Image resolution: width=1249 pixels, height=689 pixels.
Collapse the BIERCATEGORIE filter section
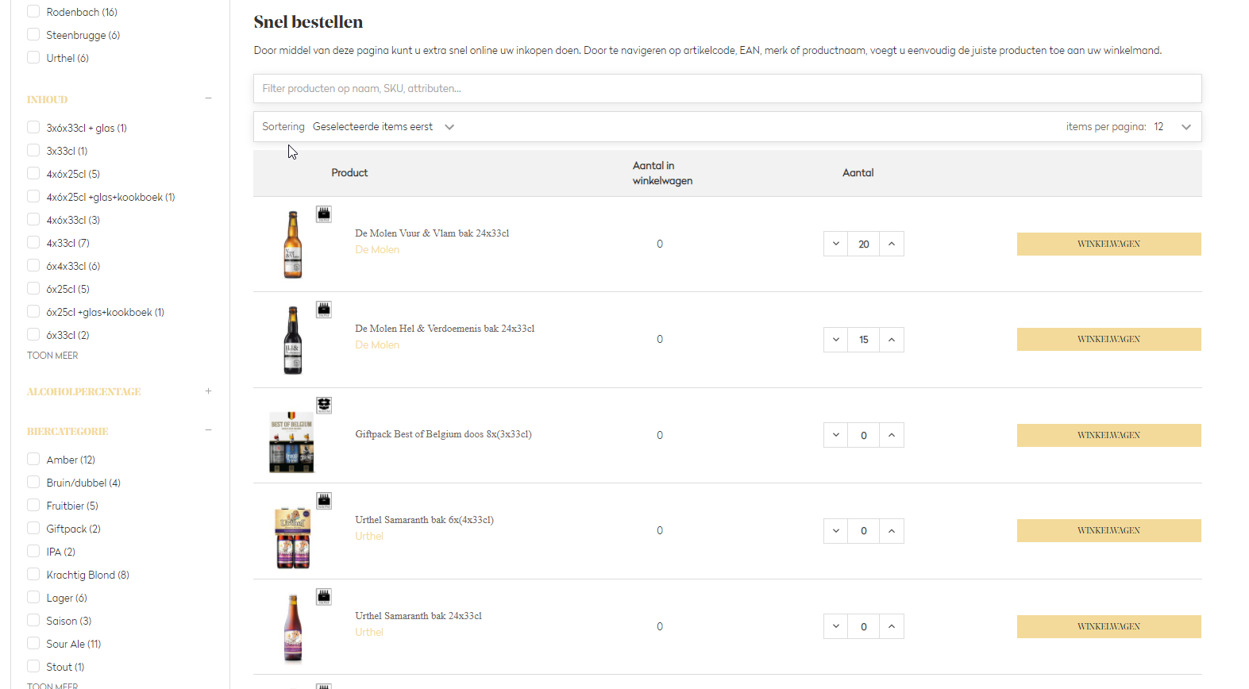coord(208,430)
